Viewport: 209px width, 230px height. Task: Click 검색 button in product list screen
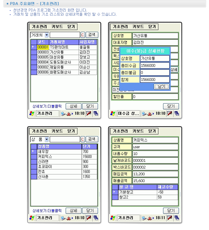(92, 139)
